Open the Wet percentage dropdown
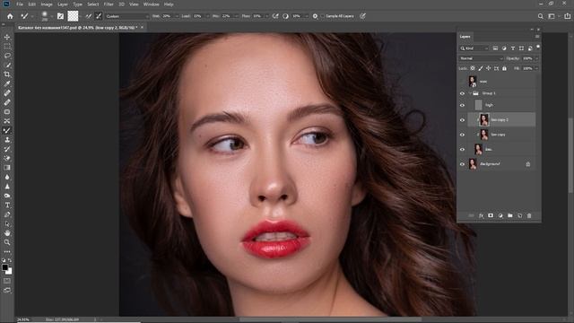This screenshot has height=323, width=574. [x=177, y=16]
